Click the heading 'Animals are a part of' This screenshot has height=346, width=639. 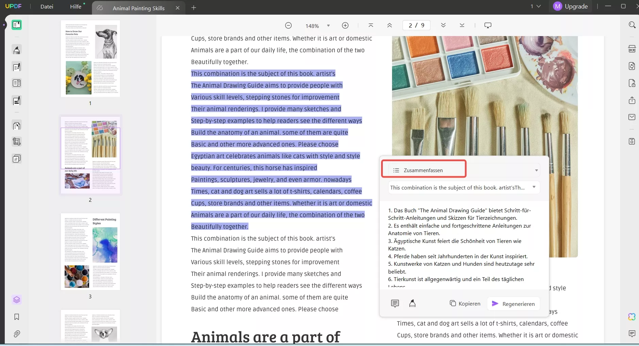[x=265, y=337]
